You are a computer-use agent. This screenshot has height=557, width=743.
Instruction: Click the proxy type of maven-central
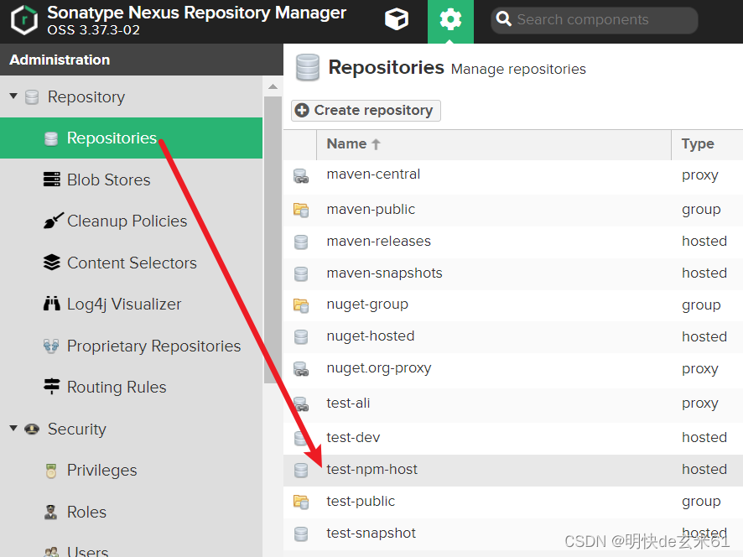tap(700, 175)
